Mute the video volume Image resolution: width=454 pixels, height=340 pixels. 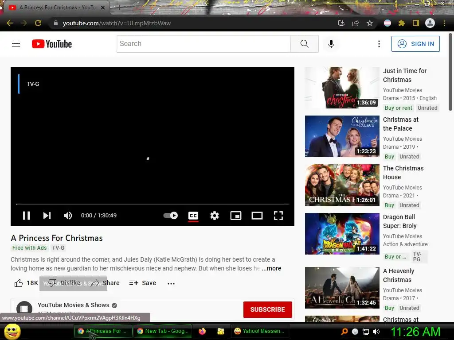(68, 216)
